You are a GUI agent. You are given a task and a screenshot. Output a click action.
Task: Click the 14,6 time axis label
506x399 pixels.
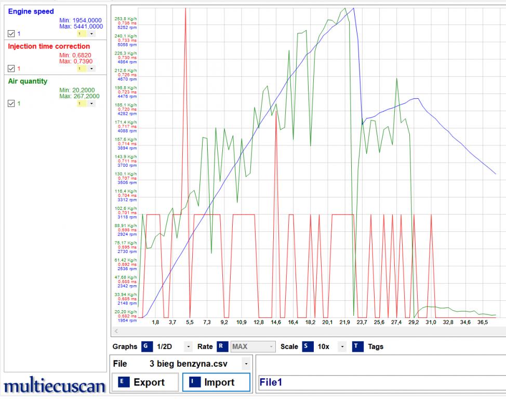click(276, 322)
